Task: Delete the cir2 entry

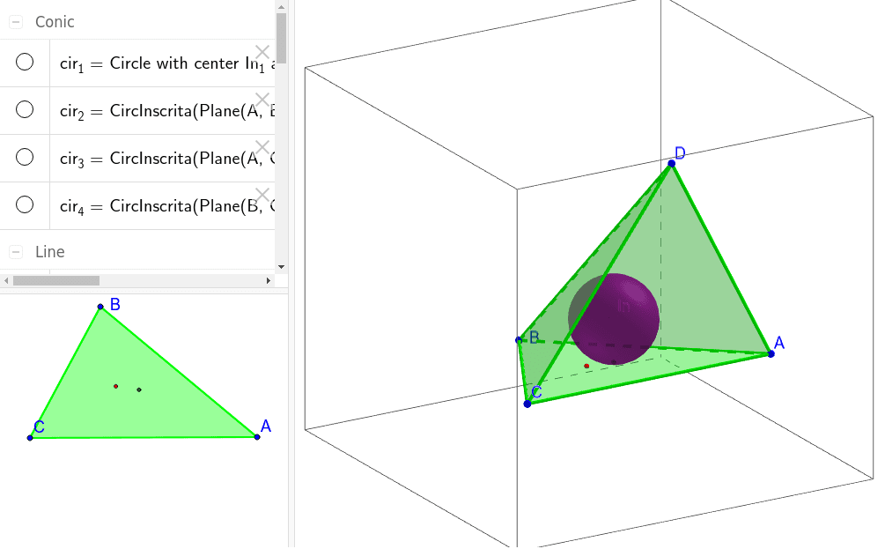Action: coord(262,100)
